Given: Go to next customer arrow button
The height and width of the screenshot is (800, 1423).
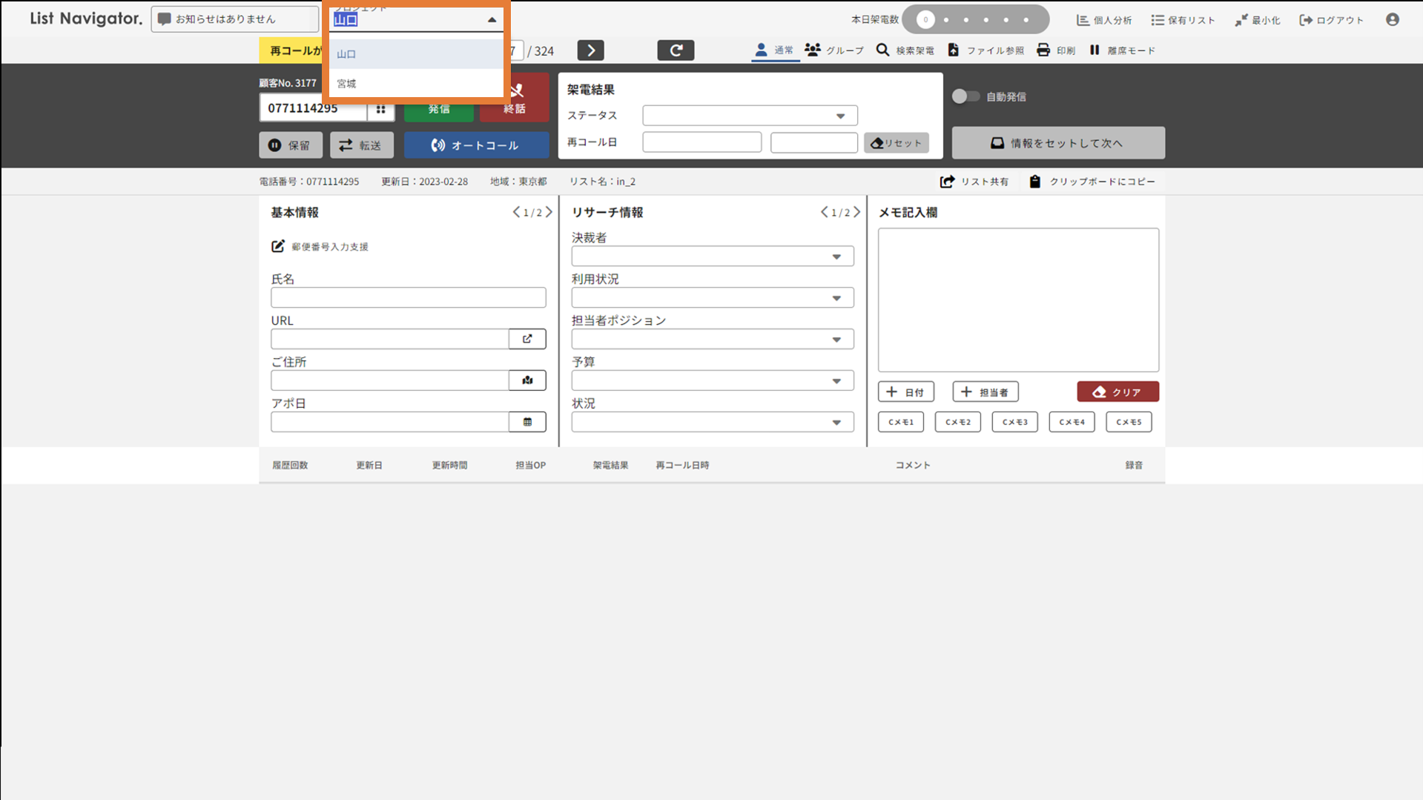Looking at the screenshot, I should 590,50.
